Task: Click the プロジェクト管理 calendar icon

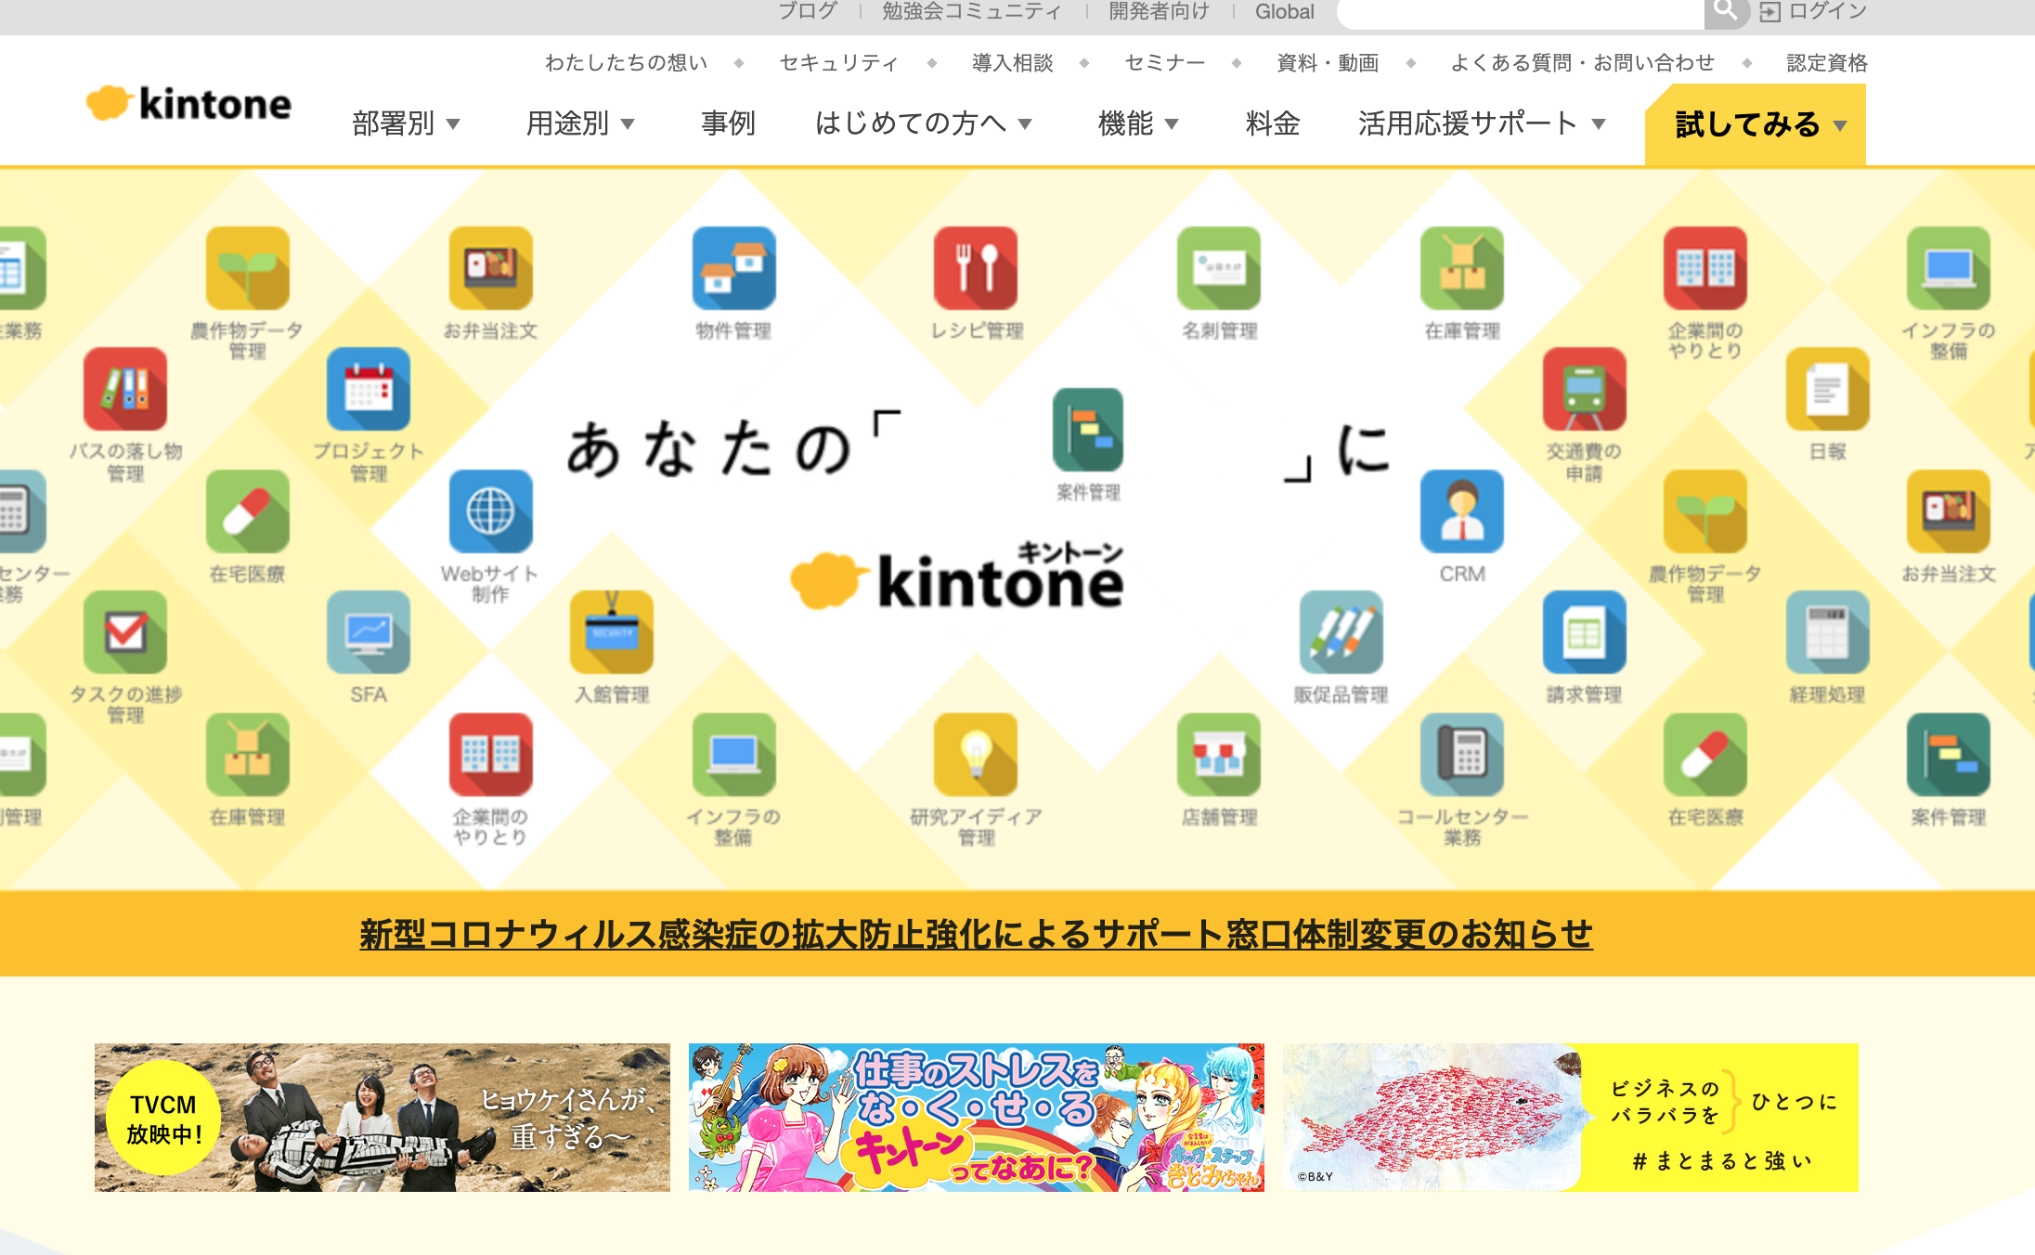Action: [369, 389]
